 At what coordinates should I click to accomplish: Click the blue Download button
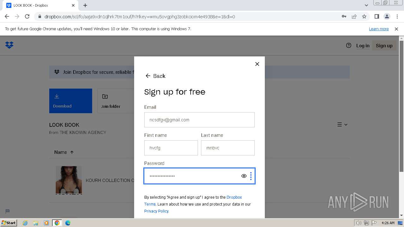[x=71, y=101]
